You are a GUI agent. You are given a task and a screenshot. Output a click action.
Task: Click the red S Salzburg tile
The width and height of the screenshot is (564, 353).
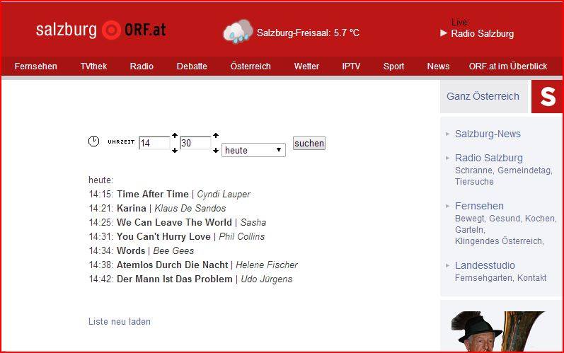click(x=547, y=96)
